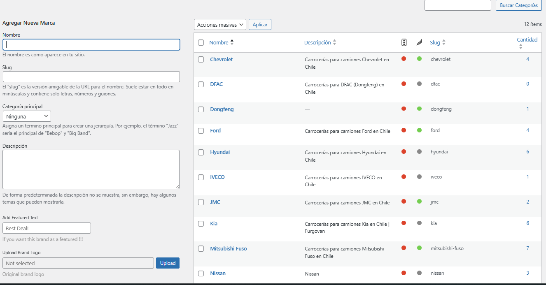The width and height of the screenshot is (546, 285).
Task: Open the Chevrolet brand link
Action: click(221, 59)
